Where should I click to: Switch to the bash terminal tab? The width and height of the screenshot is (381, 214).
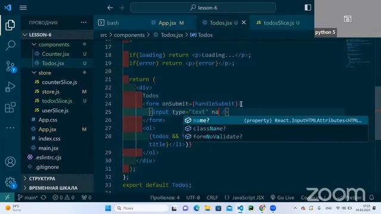click(x=108, y=23)
